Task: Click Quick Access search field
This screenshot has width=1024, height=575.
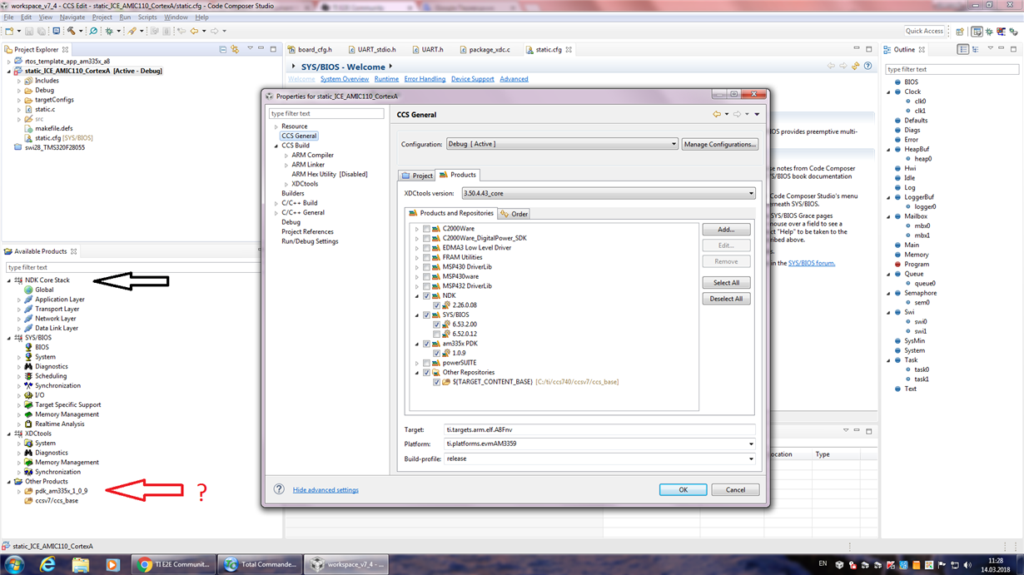Action: pos(925,31)
